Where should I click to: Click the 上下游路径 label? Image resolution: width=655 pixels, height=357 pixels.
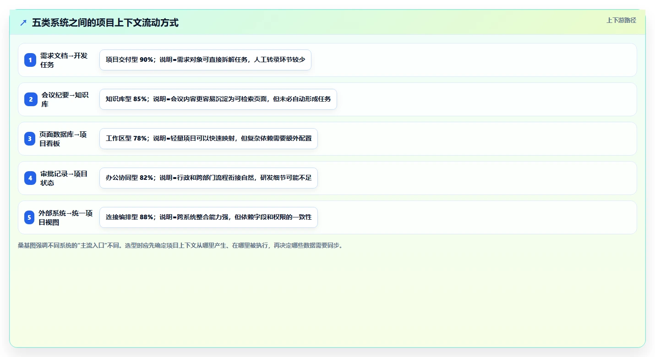(x=621, y=20)
